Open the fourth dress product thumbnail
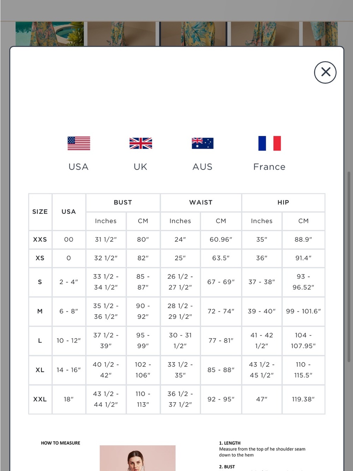 (265, 34)
